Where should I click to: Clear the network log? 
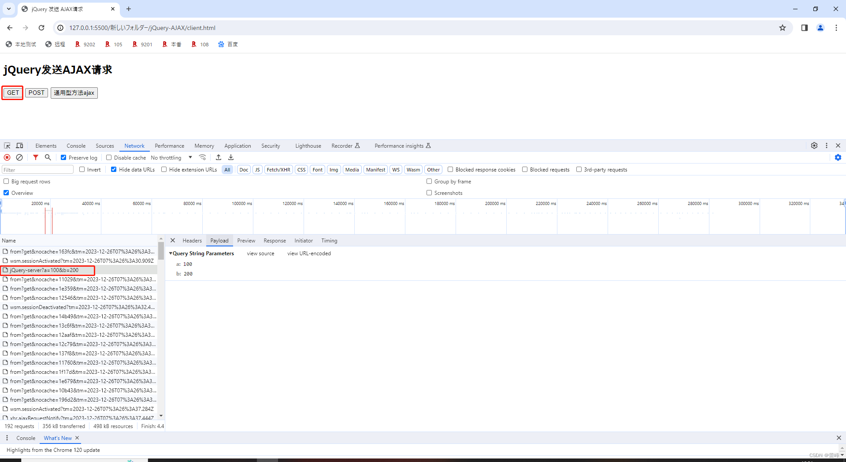(x=19, y=157)
